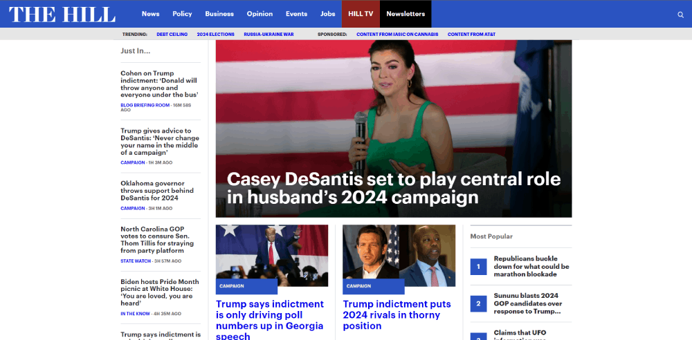Click the number 1 Most Popular badge
Screen dimensions: 692x340
coord(478,266)
